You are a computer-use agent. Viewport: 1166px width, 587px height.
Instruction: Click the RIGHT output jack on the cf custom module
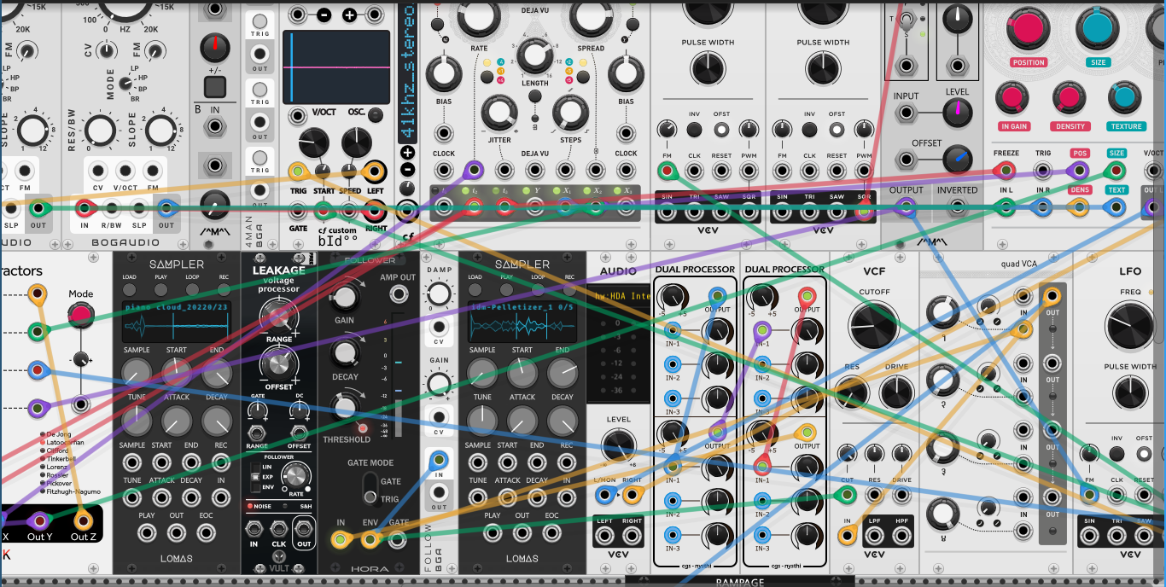pyautogui.click(x=374, y=209)
